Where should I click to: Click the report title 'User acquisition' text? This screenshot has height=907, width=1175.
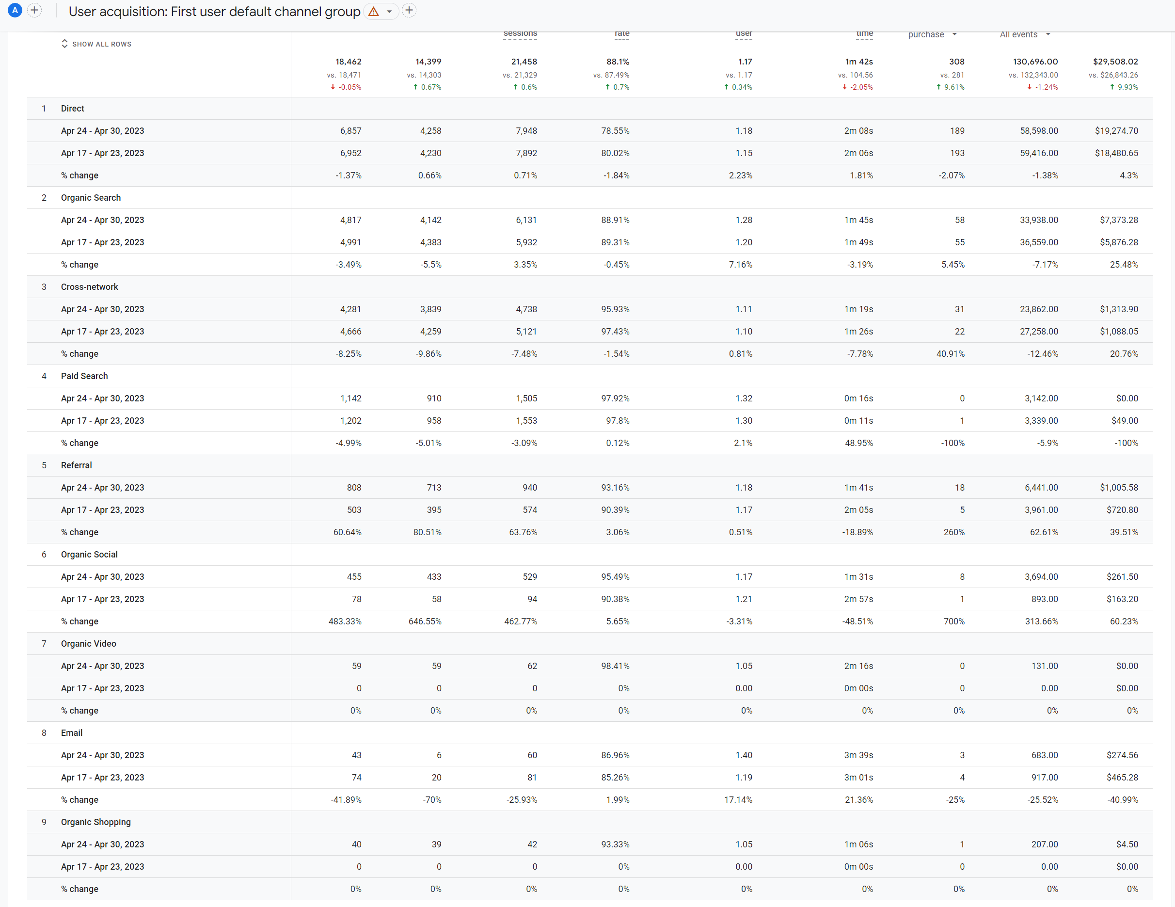[x=214, y=11]
